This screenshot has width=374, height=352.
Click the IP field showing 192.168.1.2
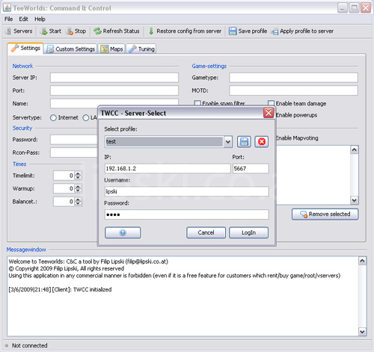pyautogui.click(x=168, y=168)
